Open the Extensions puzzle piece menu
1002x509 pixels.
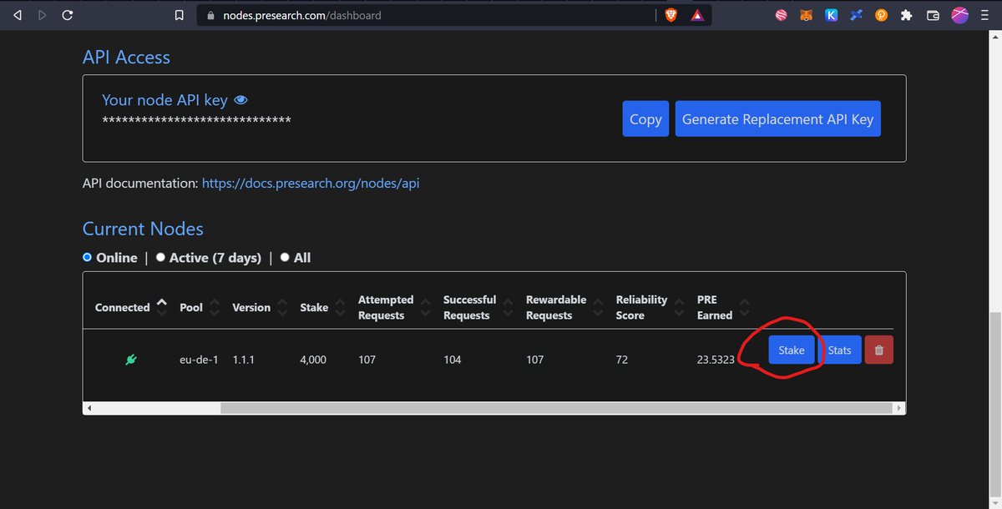906,15
